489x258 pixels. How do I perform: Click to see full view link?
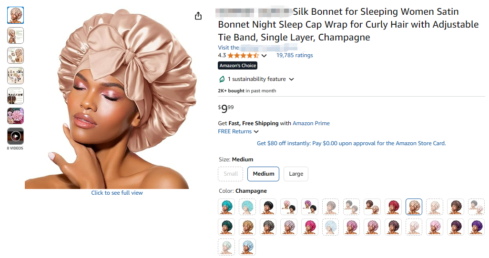117,193
